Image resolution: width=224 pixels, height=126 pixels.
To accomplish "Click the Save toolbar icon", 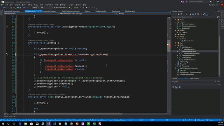I will [x=18, y=8].
